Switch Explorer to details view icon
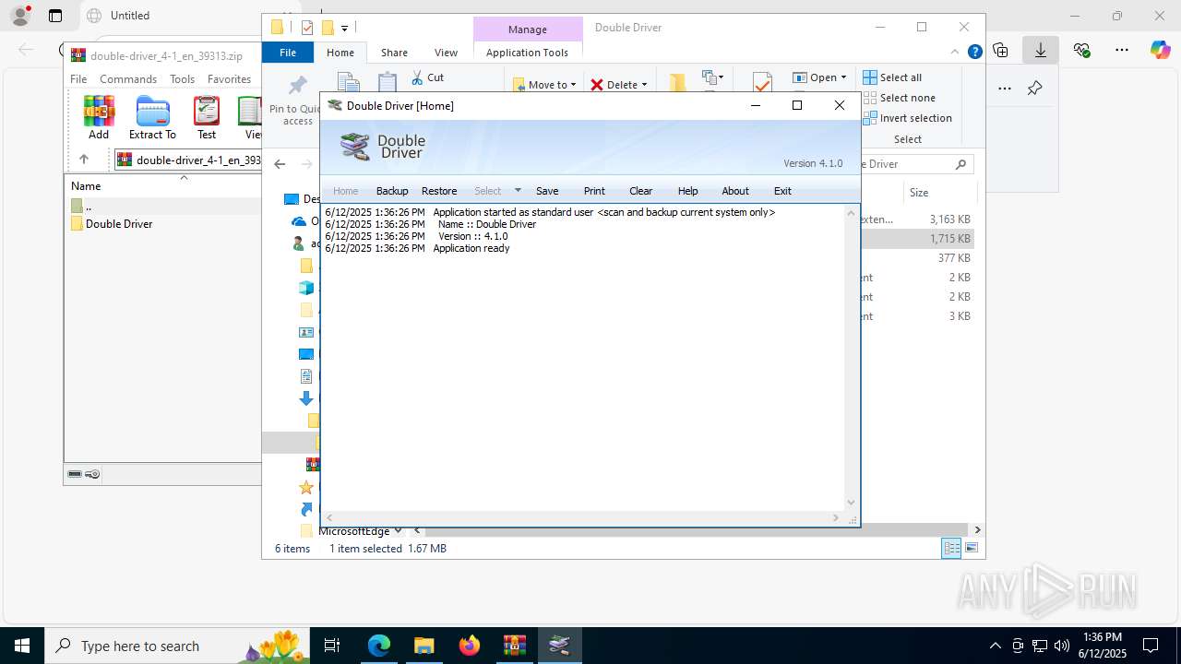Viewport: 1181px width, 664px height. [950, 548]
